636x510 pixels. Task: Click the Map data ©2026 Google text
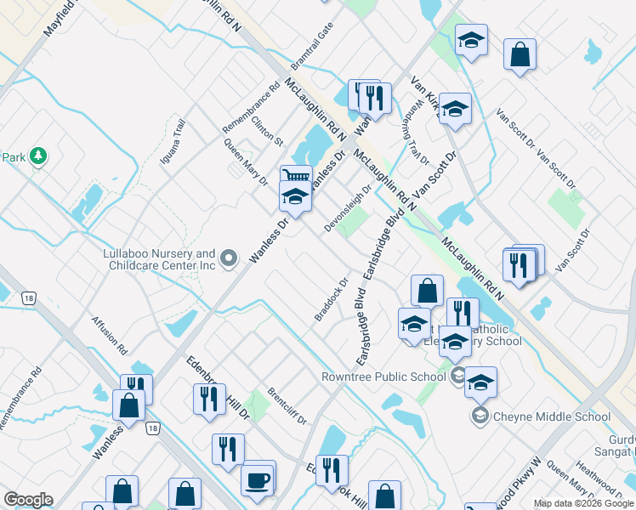[583, 504]
